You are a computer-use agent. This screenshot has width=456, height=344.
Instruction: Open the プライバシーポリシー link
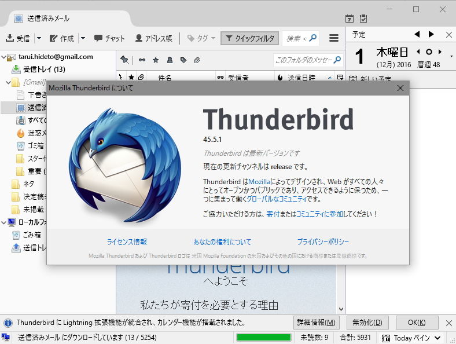(323, 242)
